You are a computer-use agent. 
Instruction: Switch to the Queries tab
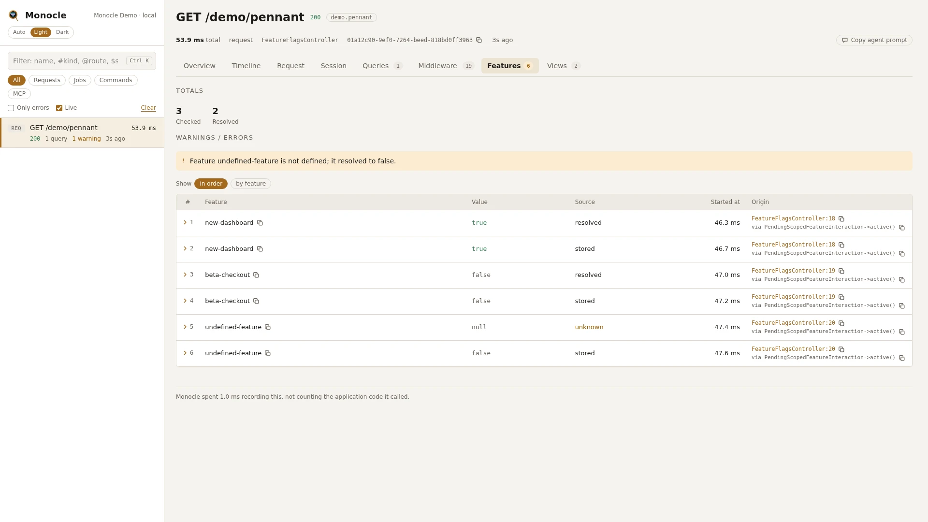point(382,66)
